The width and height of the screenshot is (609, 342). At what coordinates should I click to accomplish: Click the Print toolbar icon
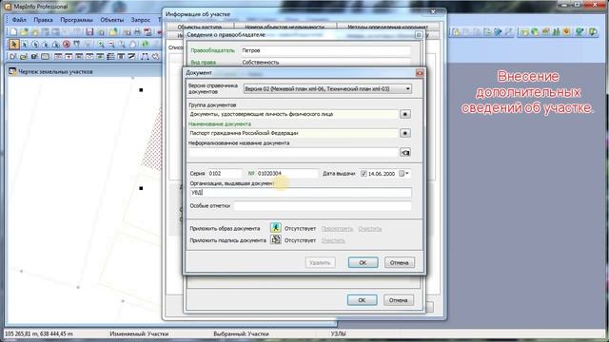point(137,32)
